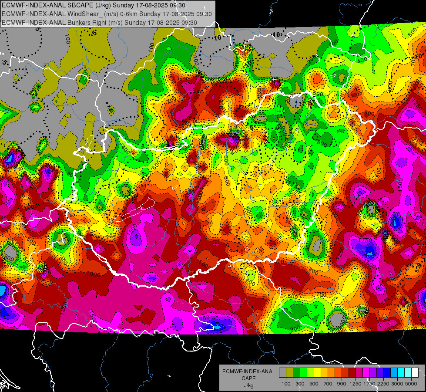Click the 1750 legend scale value

pyautogui.click(x=370, y=384)
